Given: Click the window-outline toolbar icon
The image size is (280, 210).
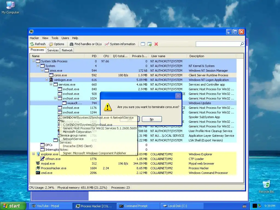Looking at the screenshot, I should click(x=143, y=44).
